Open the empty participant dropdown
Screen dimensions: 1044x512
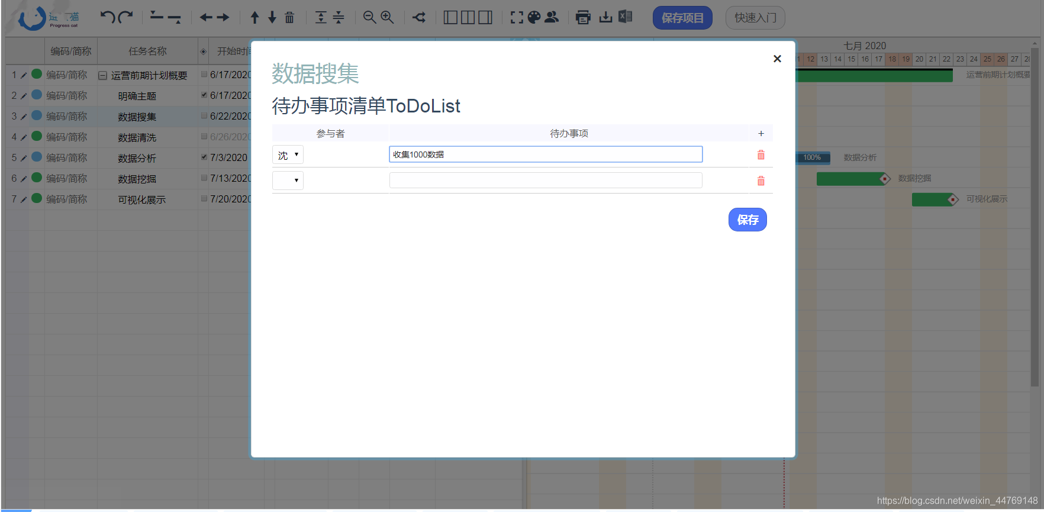[x=288, y=181]
